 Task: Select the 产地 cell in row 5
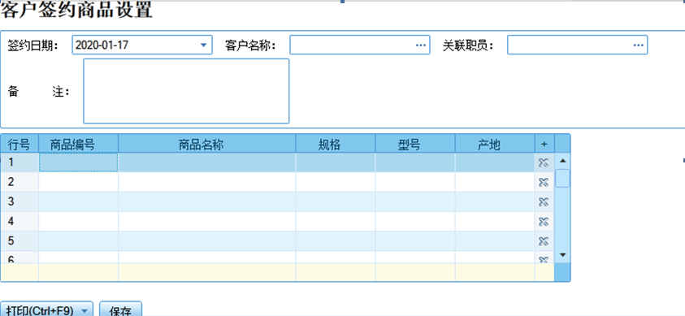[495, 241]
